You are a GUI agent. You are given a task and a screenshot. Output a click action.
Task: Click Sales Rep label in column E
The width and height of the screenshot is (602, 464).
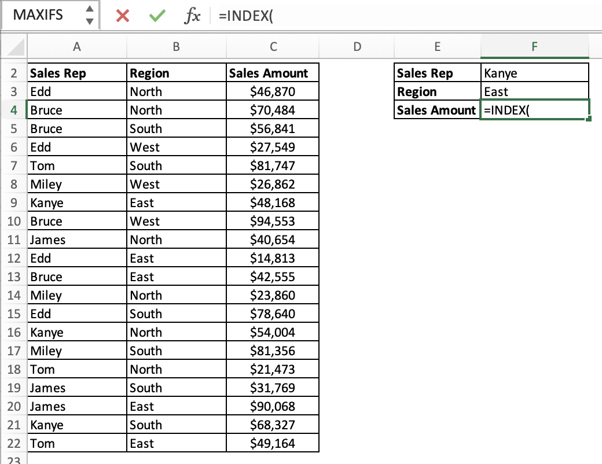tap(437, 73)
